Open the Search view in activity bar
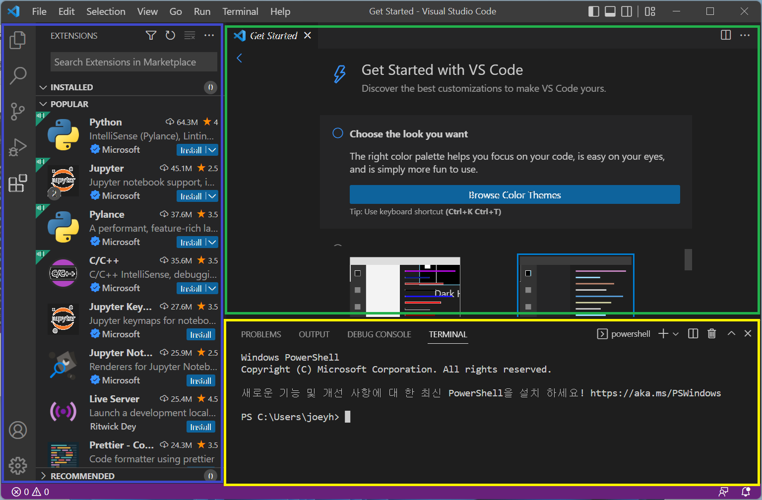This screenshot has height=500, width=762. point(18,75)
